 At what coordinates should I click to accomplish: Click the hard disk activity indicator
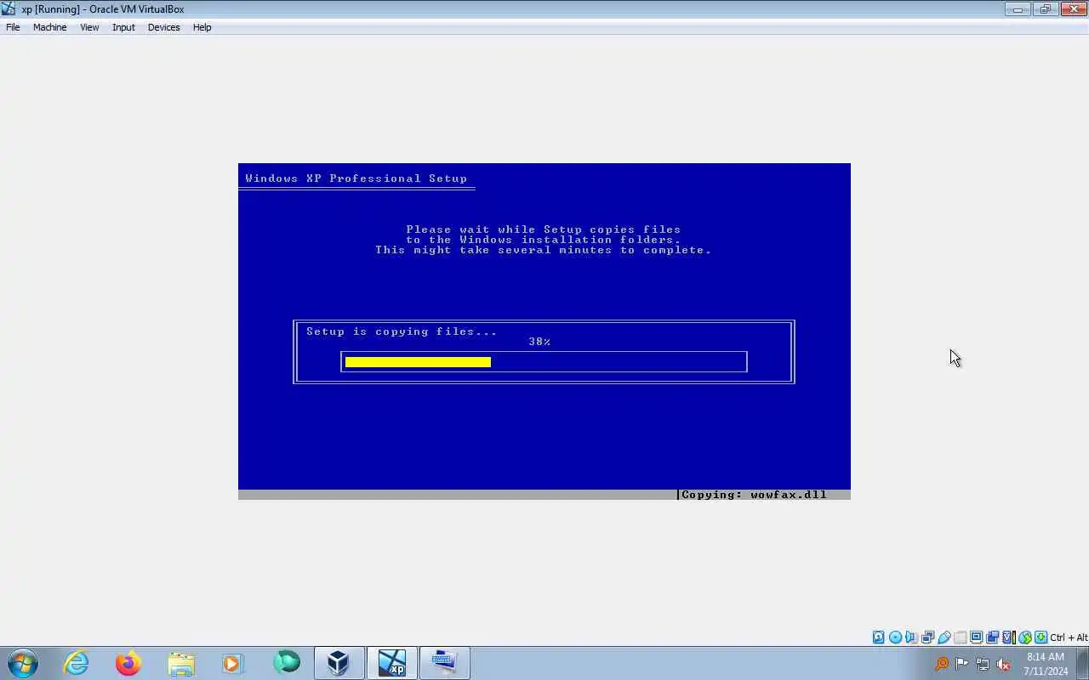[879, 637]
